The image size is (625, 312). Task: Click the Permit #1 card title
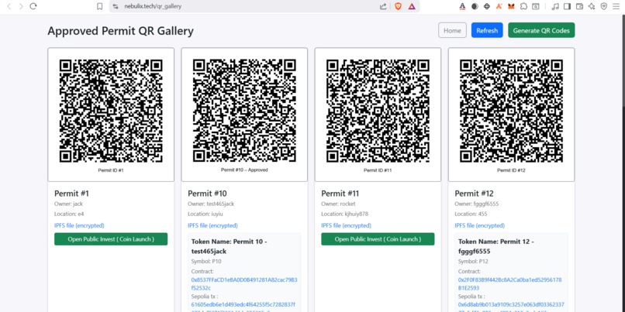click(72, 194)
